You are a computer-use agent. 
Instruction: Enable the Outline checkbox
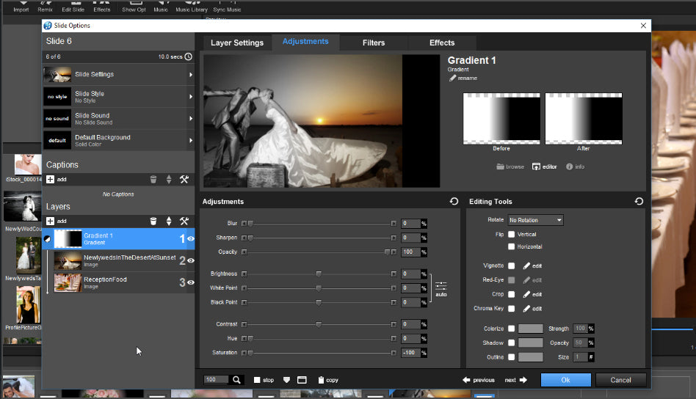point(511,357)
